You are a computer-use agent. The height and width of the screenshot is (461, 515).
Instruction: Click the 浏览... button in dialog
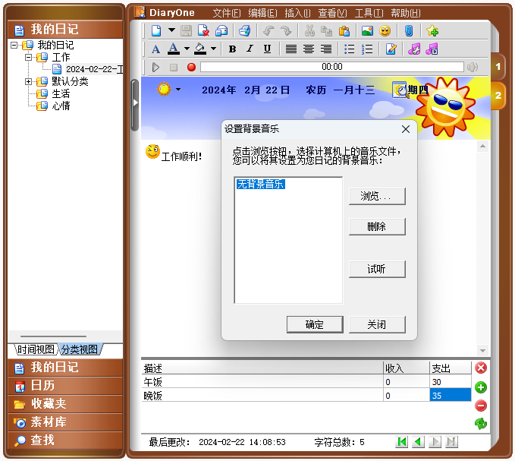[377, 196]
